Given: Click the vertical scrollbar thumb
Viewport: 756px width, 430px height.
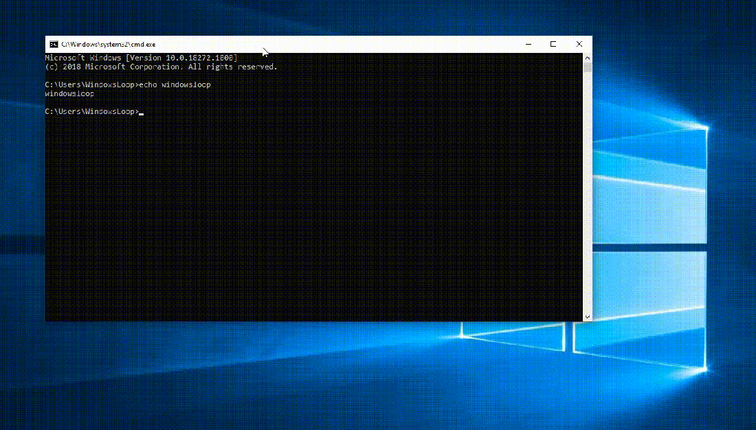Looking at the screenshot, I should click(587, 67).
